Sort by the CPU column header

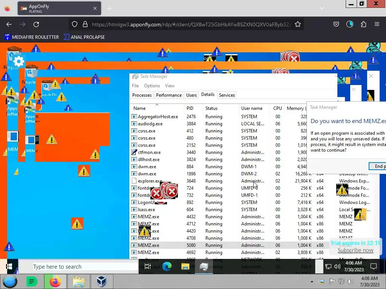click(x=277, y=108)
